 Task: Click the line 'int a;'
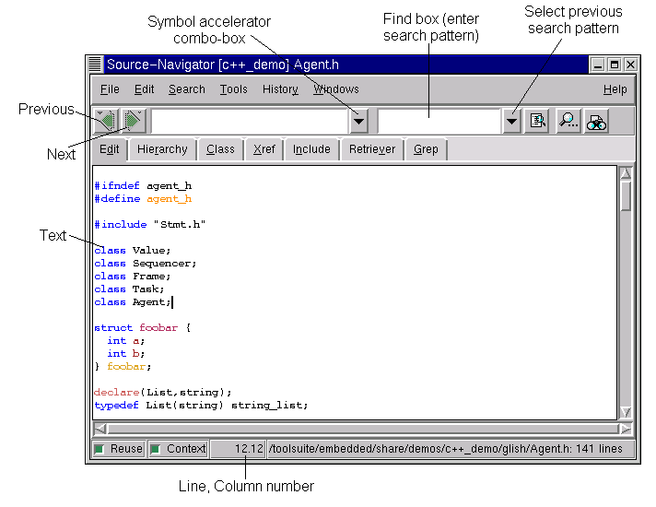click(125, 341)
